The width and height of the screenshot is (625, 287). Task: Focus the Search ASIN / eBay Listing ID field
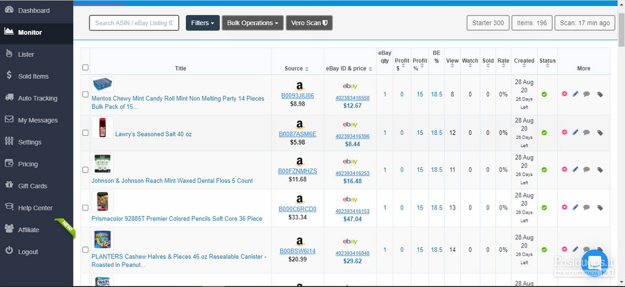[x=134, y=23]
